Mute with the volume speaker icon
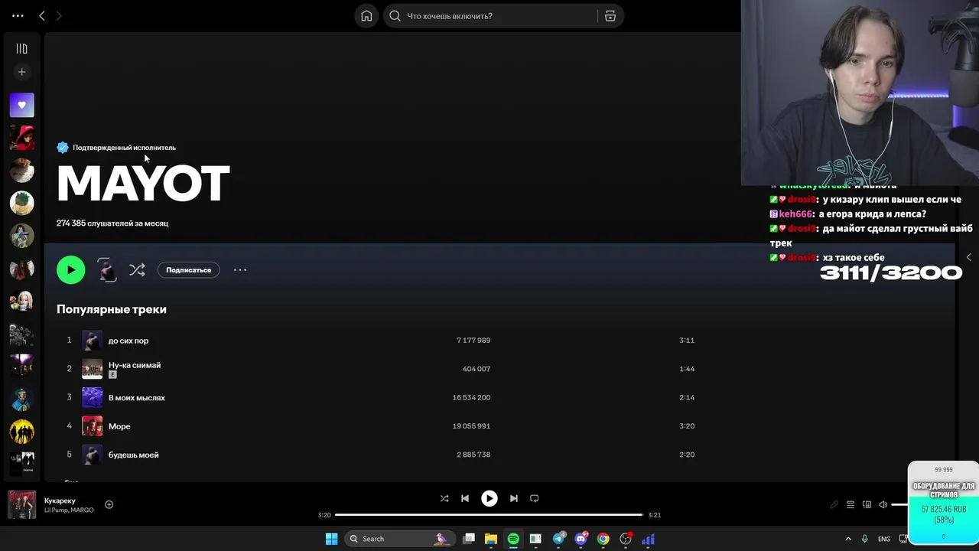 click(883, 505)
